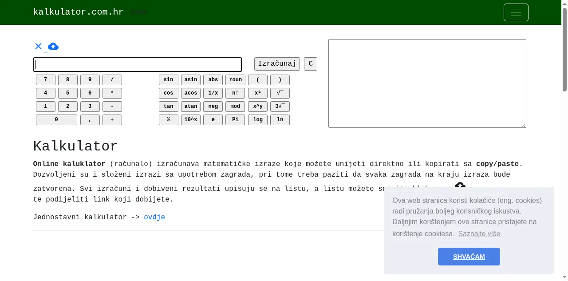This screenshot has height=281, width=568.
Task: Click the minus - operator button
Action: pyautogui.click(x=112, y=107)
